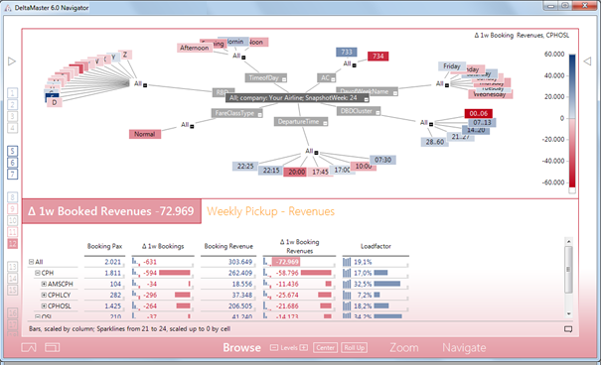Collapse the DayofWeekName dimension node
601x365 pixels.
[395, 92]
